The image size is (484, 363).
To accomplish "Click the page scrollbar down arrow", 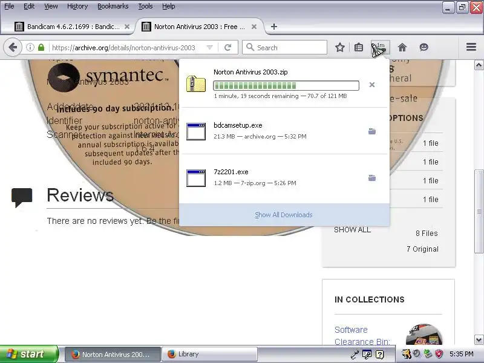I will point(479,340).
